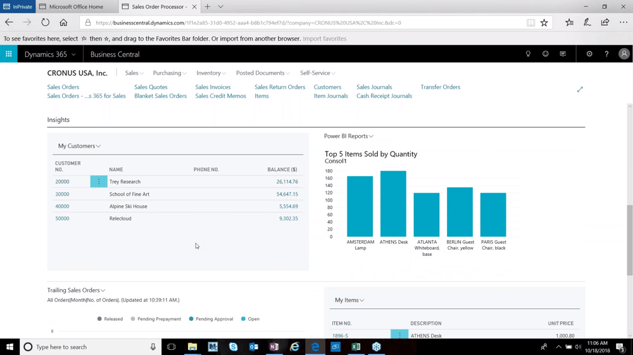Open File Explorer from taskbar
The width and height of the screenshot is (633, 355).
192,347
